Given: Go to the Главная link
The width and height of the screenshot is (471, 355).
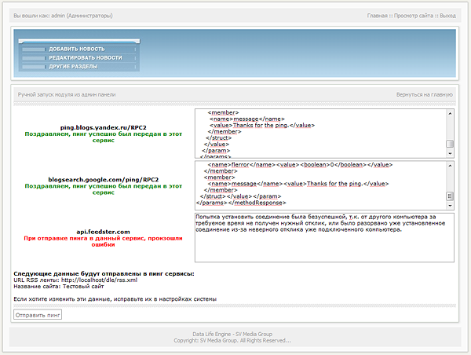Looking at the screenshot, I should 378,16.
